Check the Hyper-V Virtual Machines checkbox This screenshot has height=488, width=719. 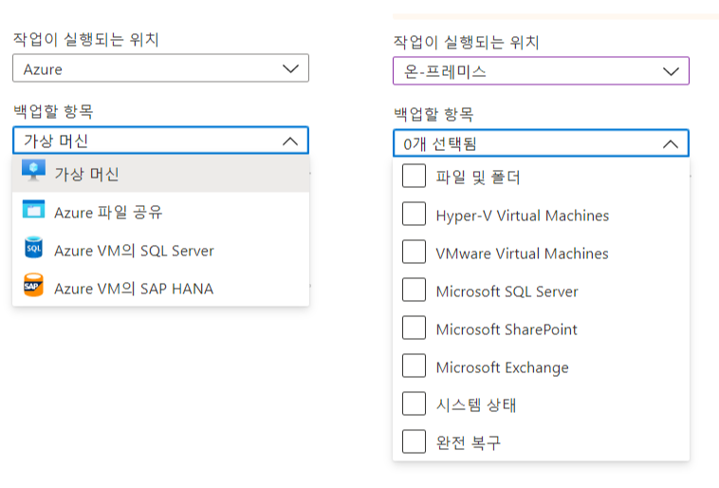(414, 214)
